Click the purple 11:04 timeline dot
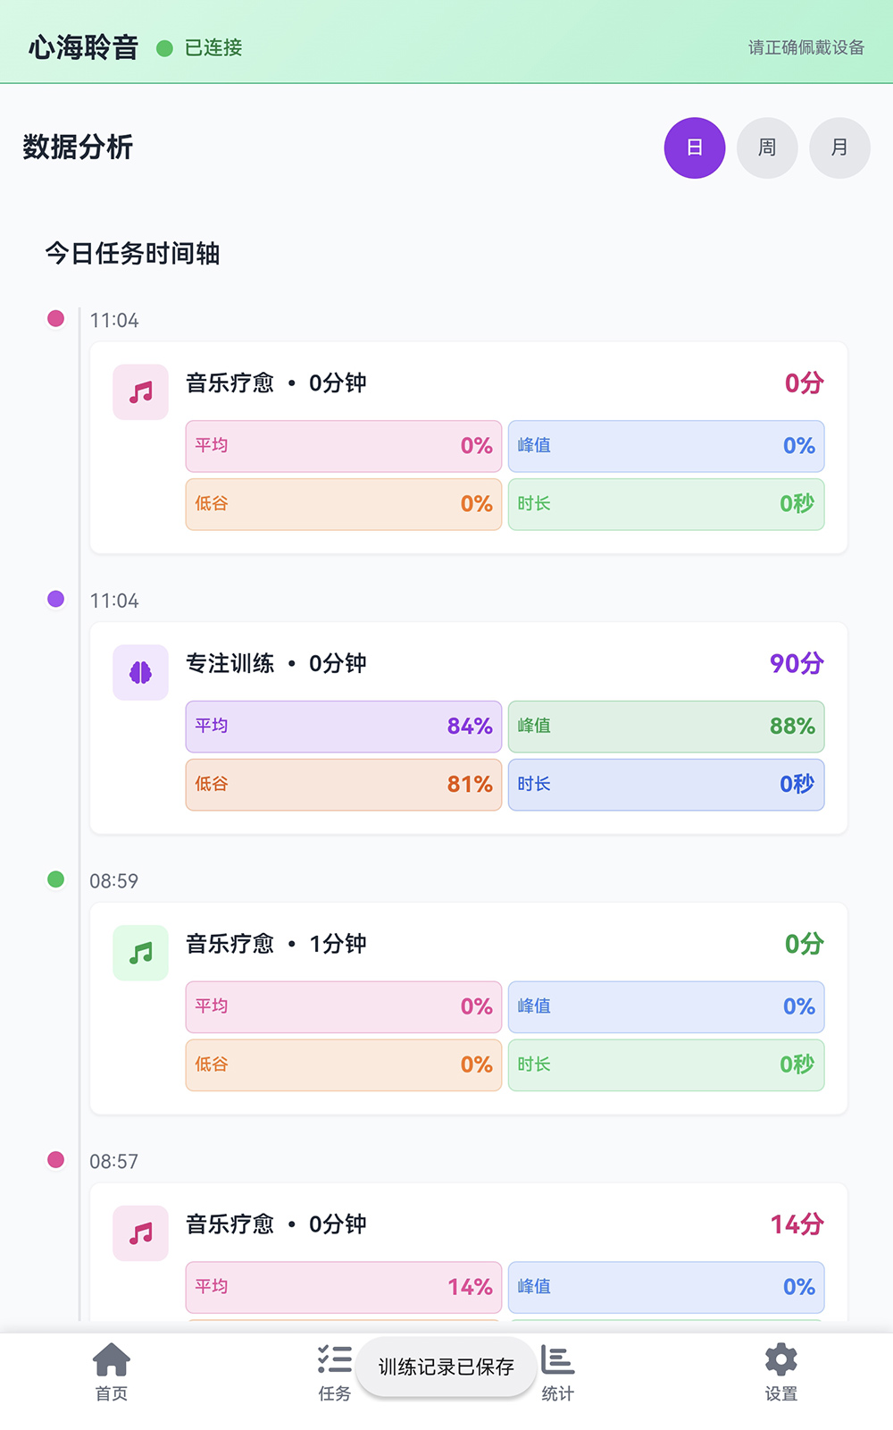This screenshot has width=893, height=1430. [55, 599]
